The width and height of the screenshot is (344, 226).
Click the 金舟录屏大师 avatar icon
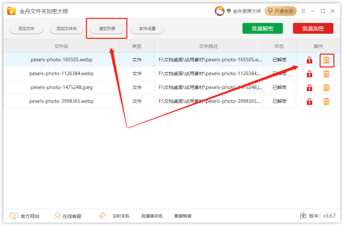click(x=220, y=11)
